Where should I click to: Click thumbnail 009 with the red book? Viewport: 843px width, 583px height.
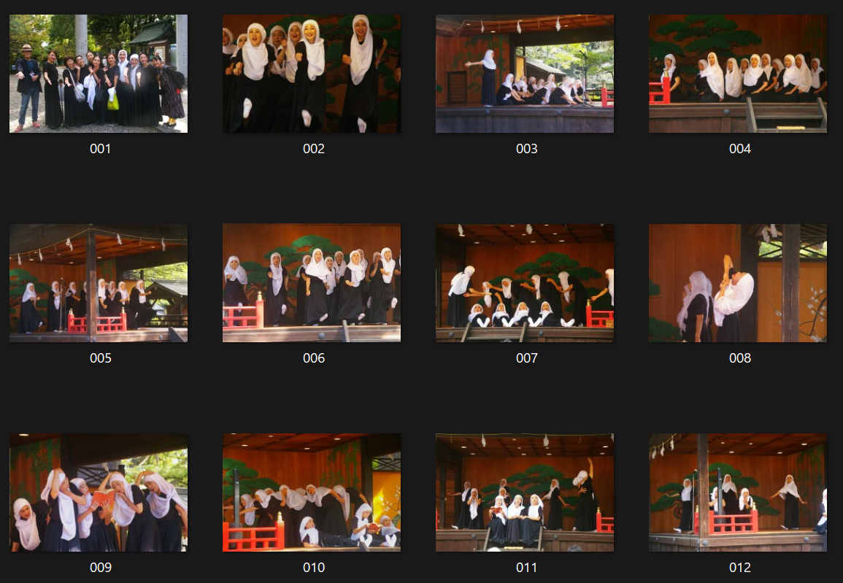(x=99, y=493)
